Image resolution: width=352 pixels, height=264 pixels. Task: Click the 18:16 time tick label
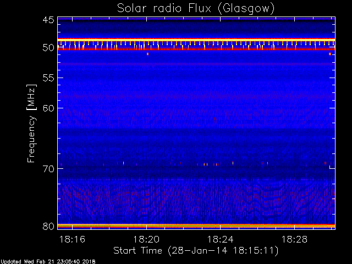tap(72, 239)
